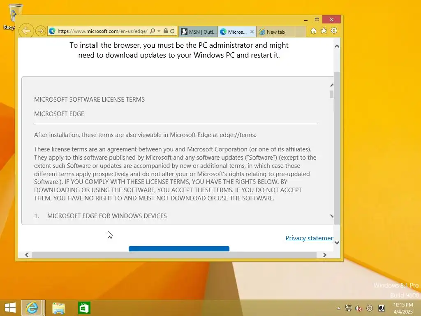Click the blue accept and download button
This screenshot has height=316, width=421.
coord(179,249)
